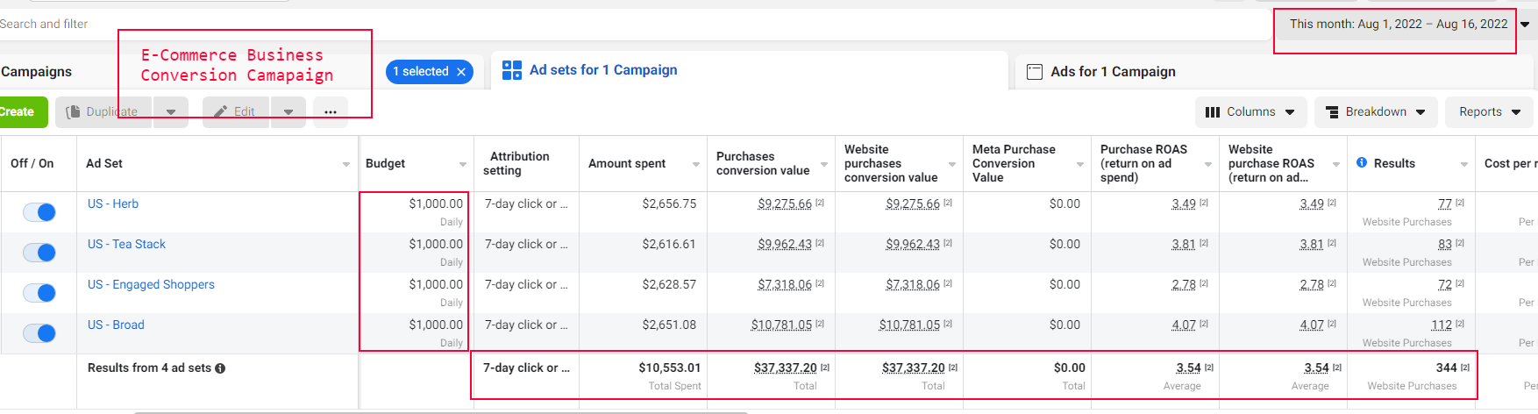1538x414 pixels.
Task: Click the Columns bars icon
Action: coord(1213,112)
